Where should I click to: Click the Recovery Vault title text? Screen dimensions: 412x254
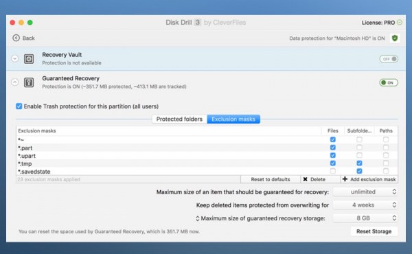(x=62, y=55)
